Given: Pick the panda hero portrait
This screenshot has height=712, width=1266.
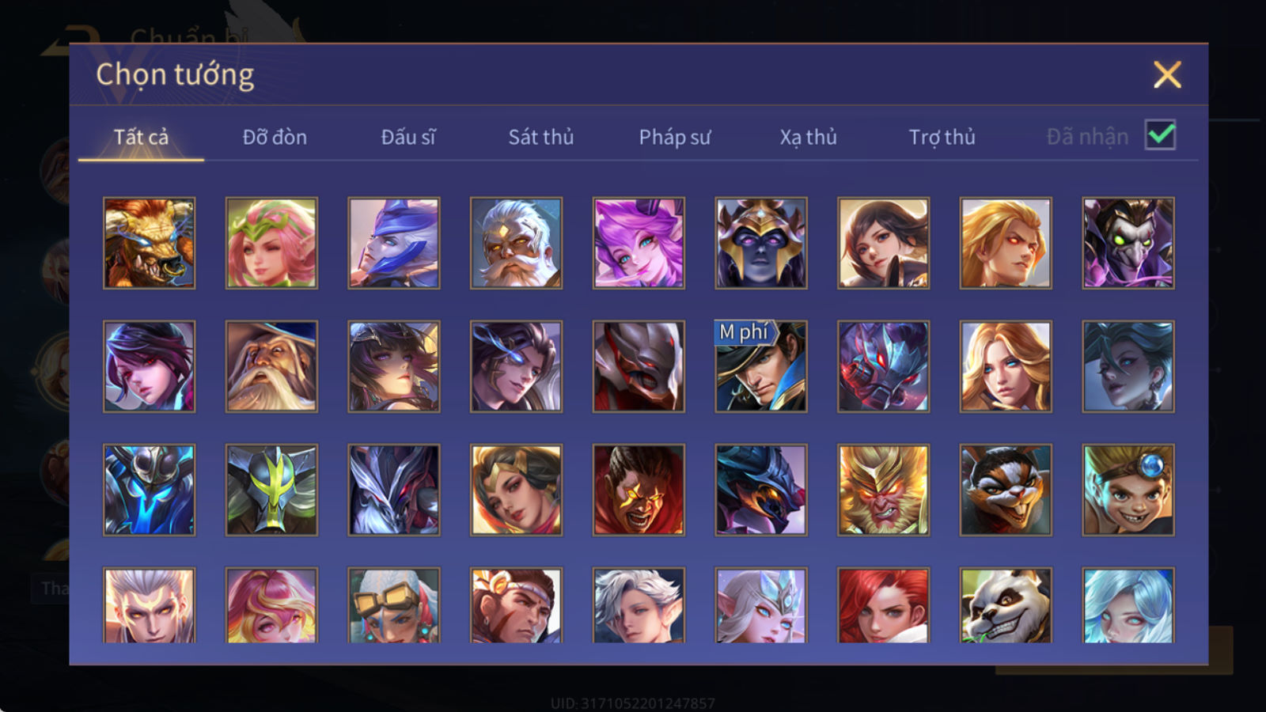Looking at the screenshot, I should 1006,605.
